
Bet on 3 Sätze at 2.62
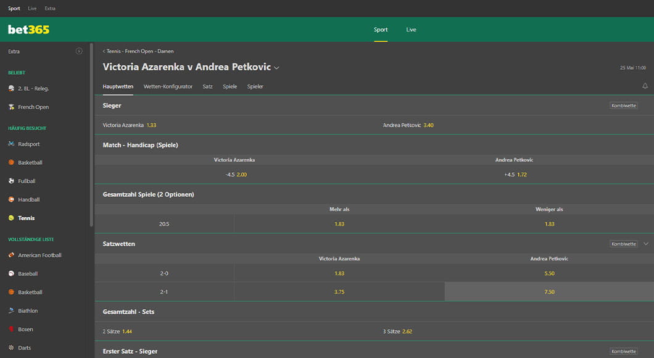pos(397,331)
